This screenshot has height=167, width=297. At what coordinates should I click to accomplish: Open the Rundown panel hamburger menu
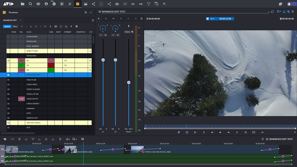(x=93, y=20)
